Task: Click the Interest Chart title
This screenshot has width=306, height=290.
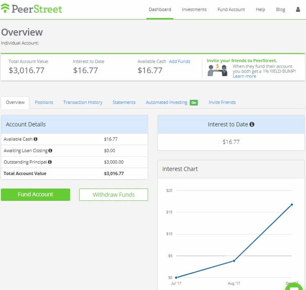Action: 180,169
